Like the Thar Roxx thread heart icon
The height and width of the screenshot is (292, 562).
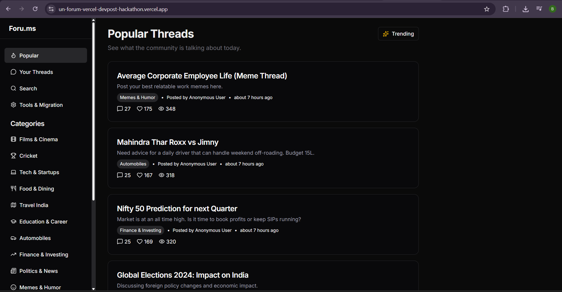tap(140, 175)
